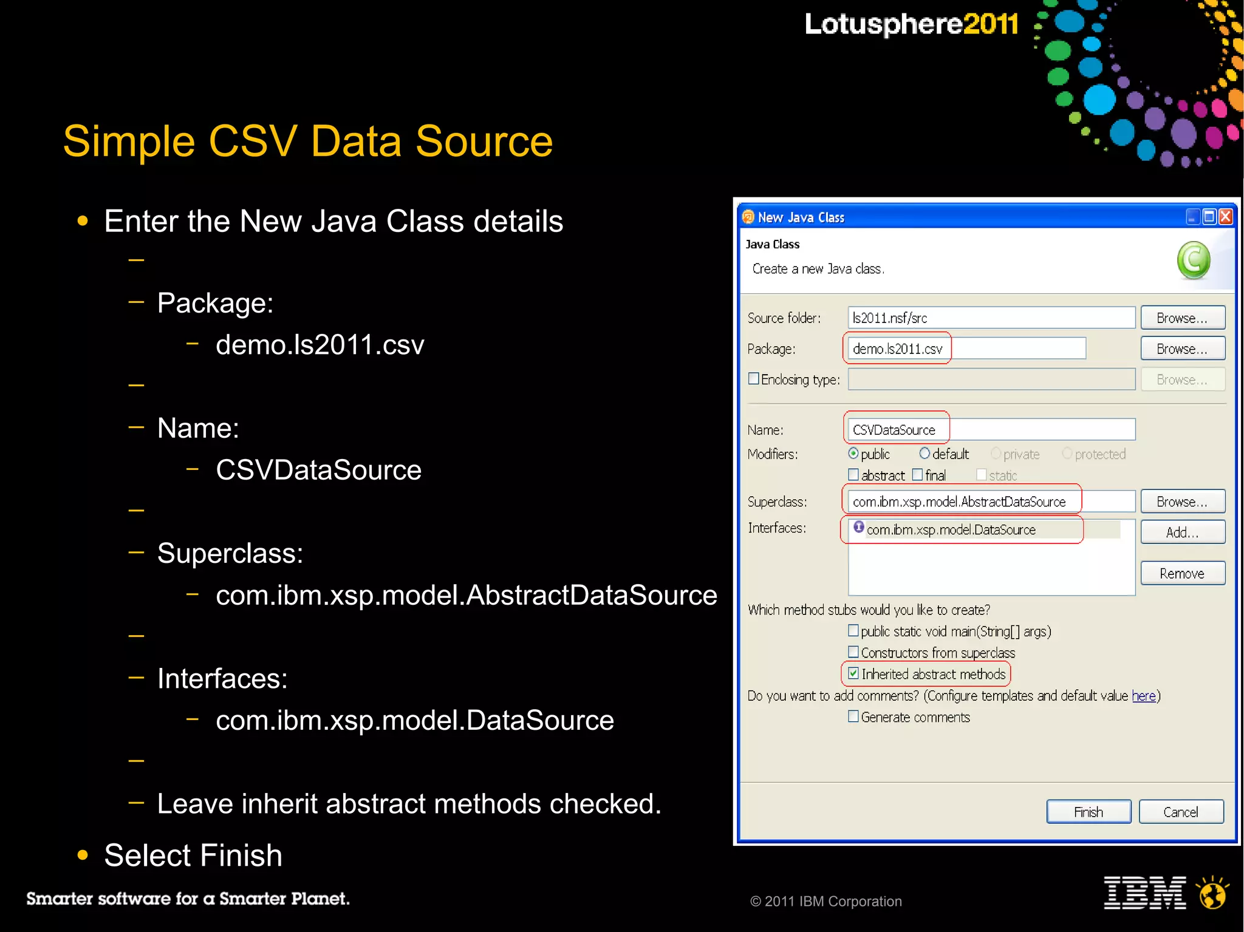Click the Superclass input field

[x=991, y=502]
